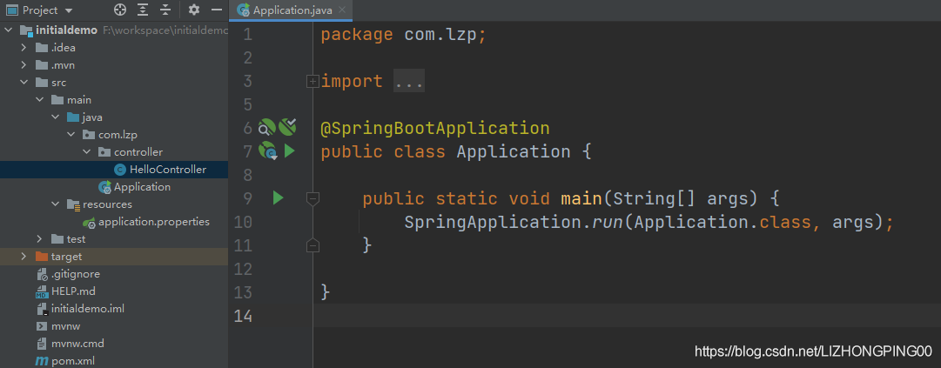Viewport: 941px width, 368px height.
Task: Collapse the src folder
Action: (24, 82)
